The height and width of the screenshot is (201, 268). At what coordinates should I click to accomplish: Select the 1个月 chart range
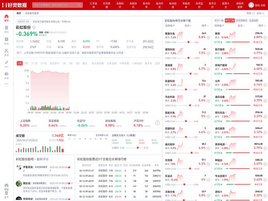pyautogui.click(x=34, y=63)
